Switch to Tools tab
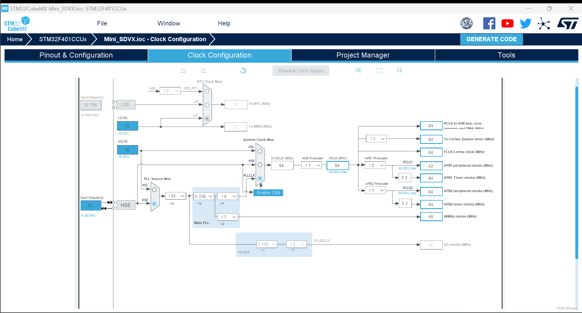This screenshot has width=582, height=313. [x=507, y=55]
